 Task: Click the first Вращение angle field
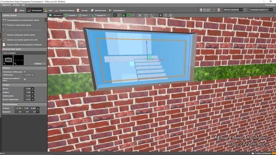click(19, 112)
